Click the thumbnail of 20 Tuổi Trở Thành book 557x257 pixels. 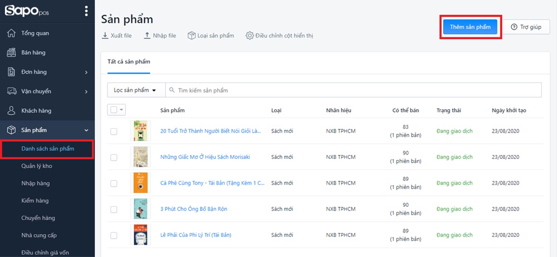pos(140,131)
